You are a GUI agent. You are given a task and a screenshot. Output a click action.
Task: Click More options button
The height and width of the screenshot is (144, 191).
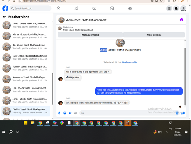[154, 35]
